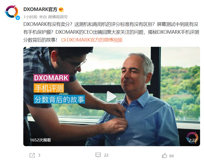Open DXOMARK官方 username link

40,9
